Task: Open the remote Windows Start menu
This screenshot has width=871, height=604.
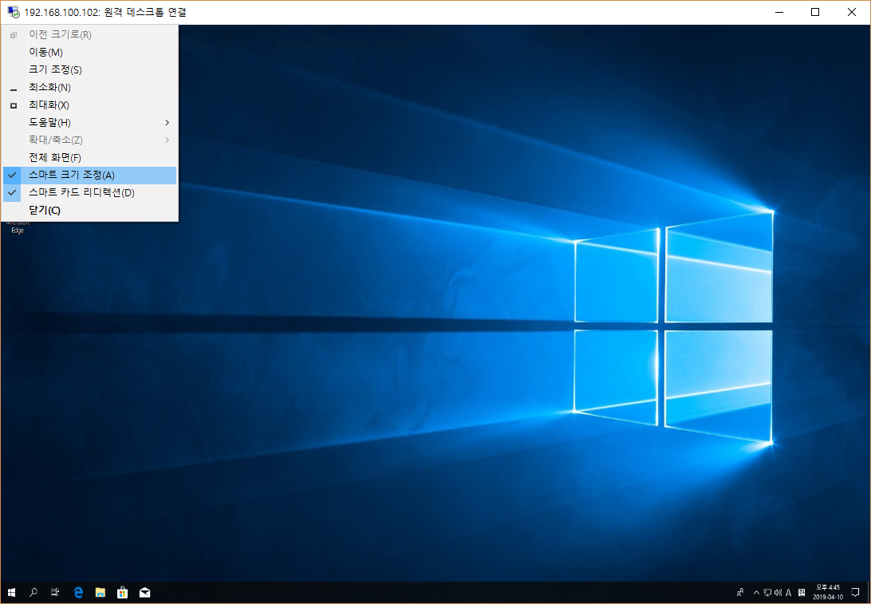Action: click(x=11, y=592)
